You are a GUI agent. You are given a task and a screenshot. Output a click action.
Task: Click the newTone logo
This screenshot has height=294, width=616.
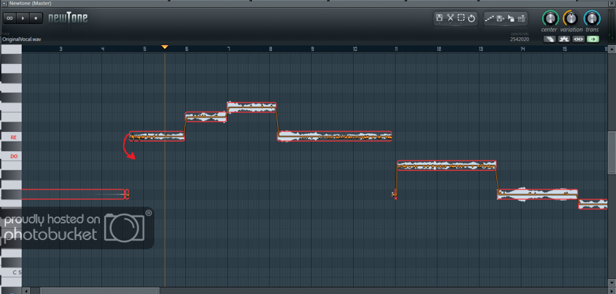click(68, 18)
